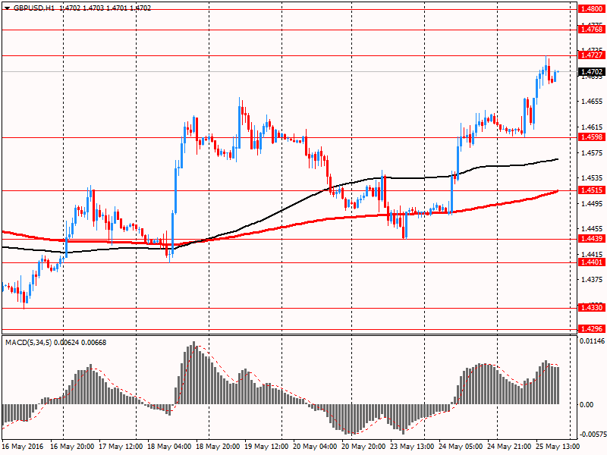Click the MACD scale value 0.01146
This screenshot has width=607, height=455.
pyautogui.click(x=592, y=341)
